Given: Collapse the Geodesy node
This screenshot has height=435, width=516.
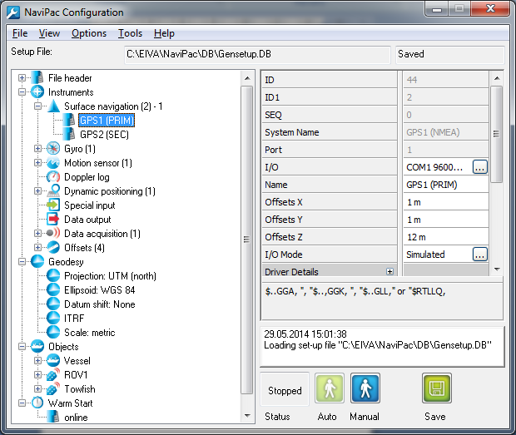Looking at the screenshot, I should (22, 262).
